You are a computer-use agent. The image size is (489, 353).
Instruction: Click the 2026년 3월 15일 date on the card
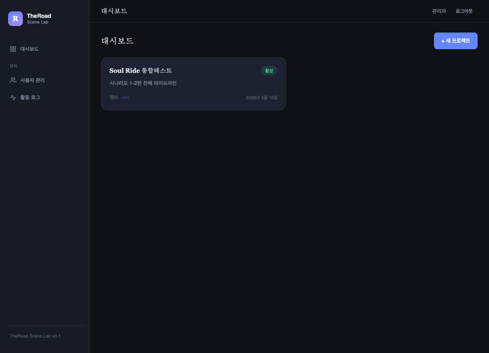point(262,98)
